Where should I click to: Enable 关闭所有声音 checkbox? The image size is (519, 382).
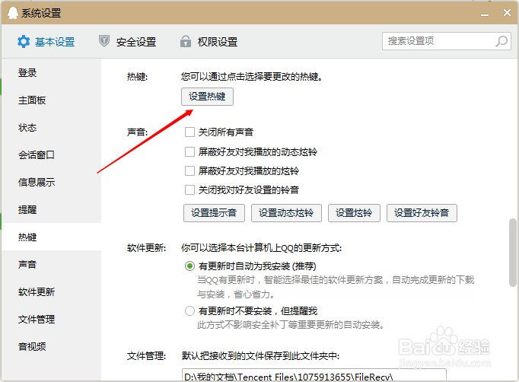[189, 132]
